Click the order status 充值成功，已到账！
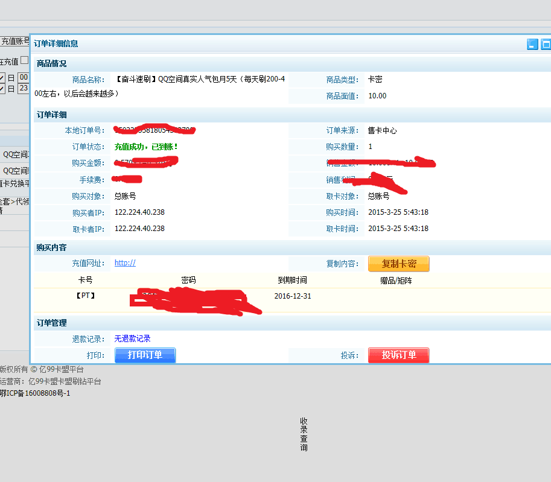This screenshot has height=482, width=551. pyautogui.click(x=146, y=147)
